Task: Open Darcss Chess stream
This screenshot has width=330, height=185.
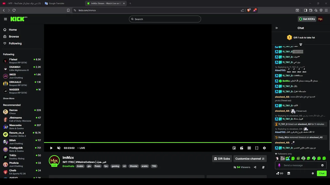Action: coord(22,112)
